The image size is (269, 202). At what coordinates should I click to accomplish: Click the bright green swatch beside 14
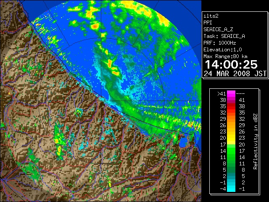(231, 151)
